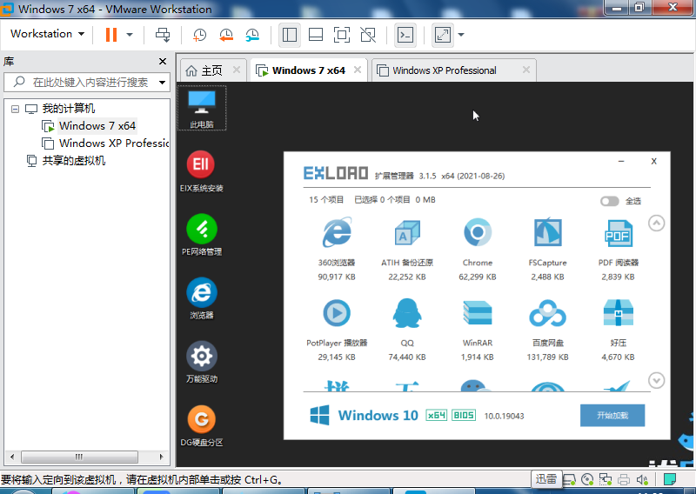Select FSCapture extension item
Screen dimensions: 696x494
click(x=547, y=249)
